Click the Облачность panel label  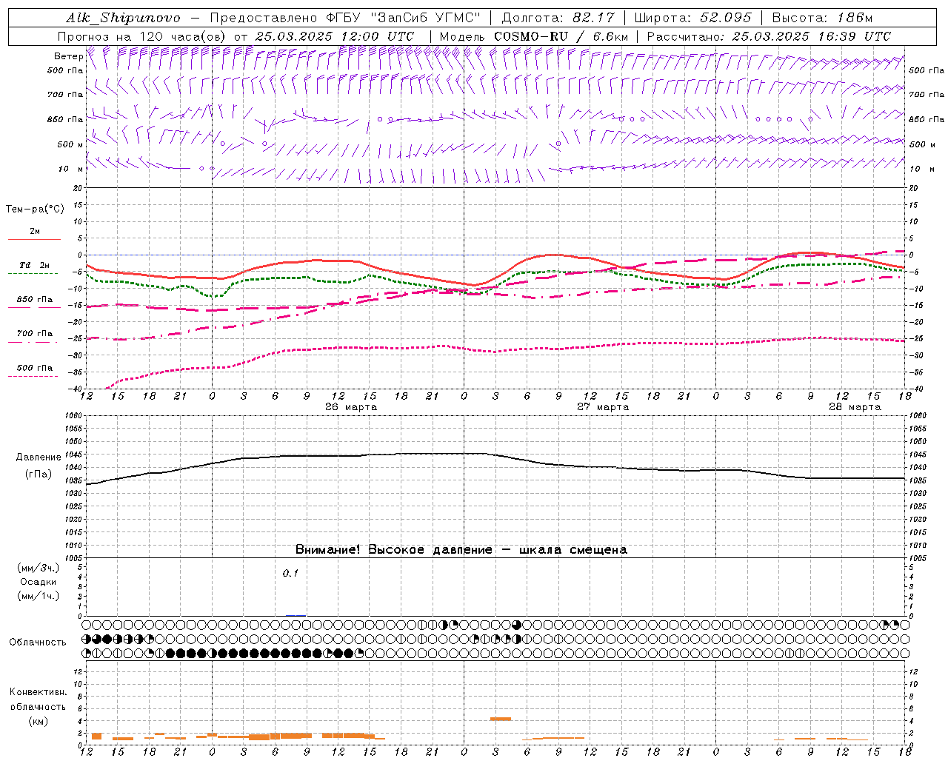pos(38,643)
